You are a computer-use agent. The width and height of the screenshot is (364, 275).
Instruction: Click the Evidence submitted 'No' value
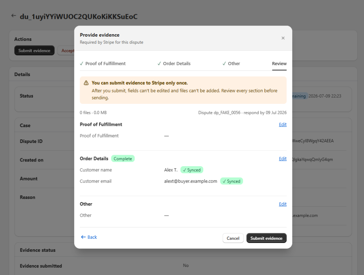(x=186, y=265)
